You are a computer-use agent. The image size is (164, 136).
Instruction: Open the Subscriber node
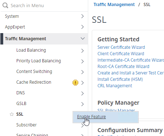click(26, 125)
